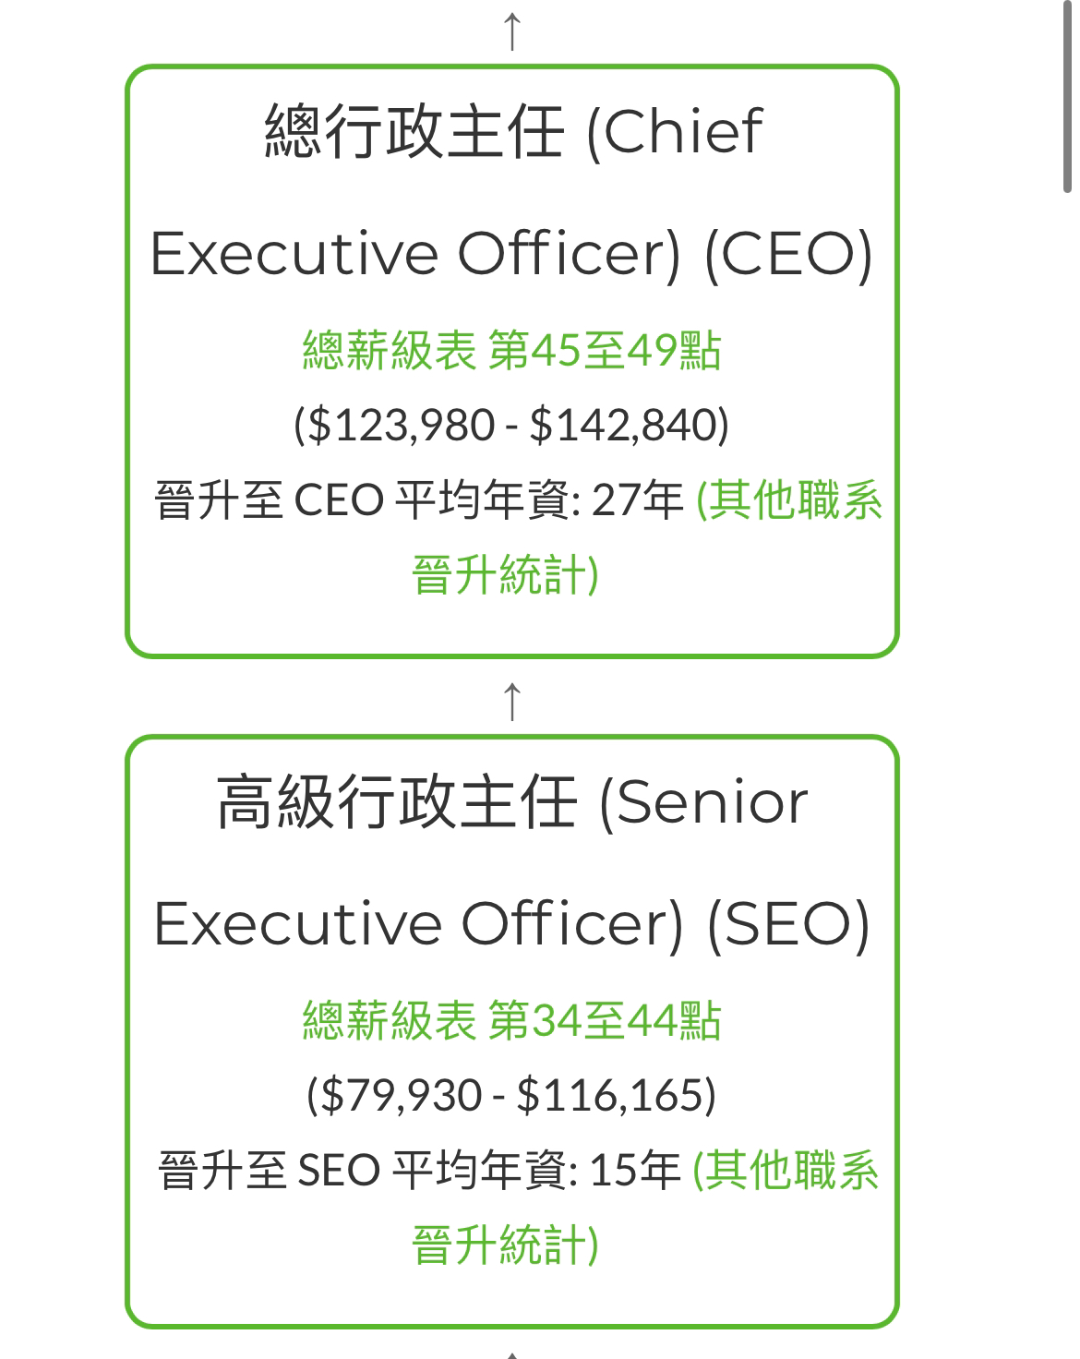
Task: Click the arrow between CEO and SEO cards
Action: (512, 701)
